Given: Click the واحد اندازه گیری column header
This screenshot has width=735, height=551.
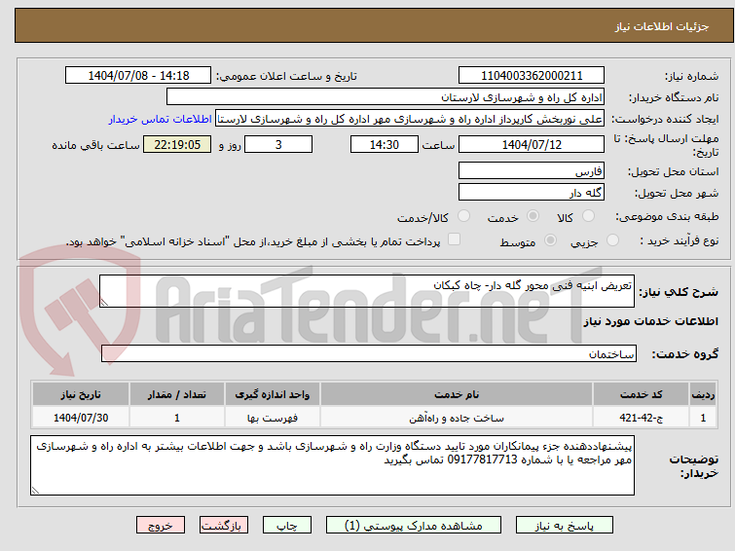Looking at the screenshot, I should tap(273, 394).
